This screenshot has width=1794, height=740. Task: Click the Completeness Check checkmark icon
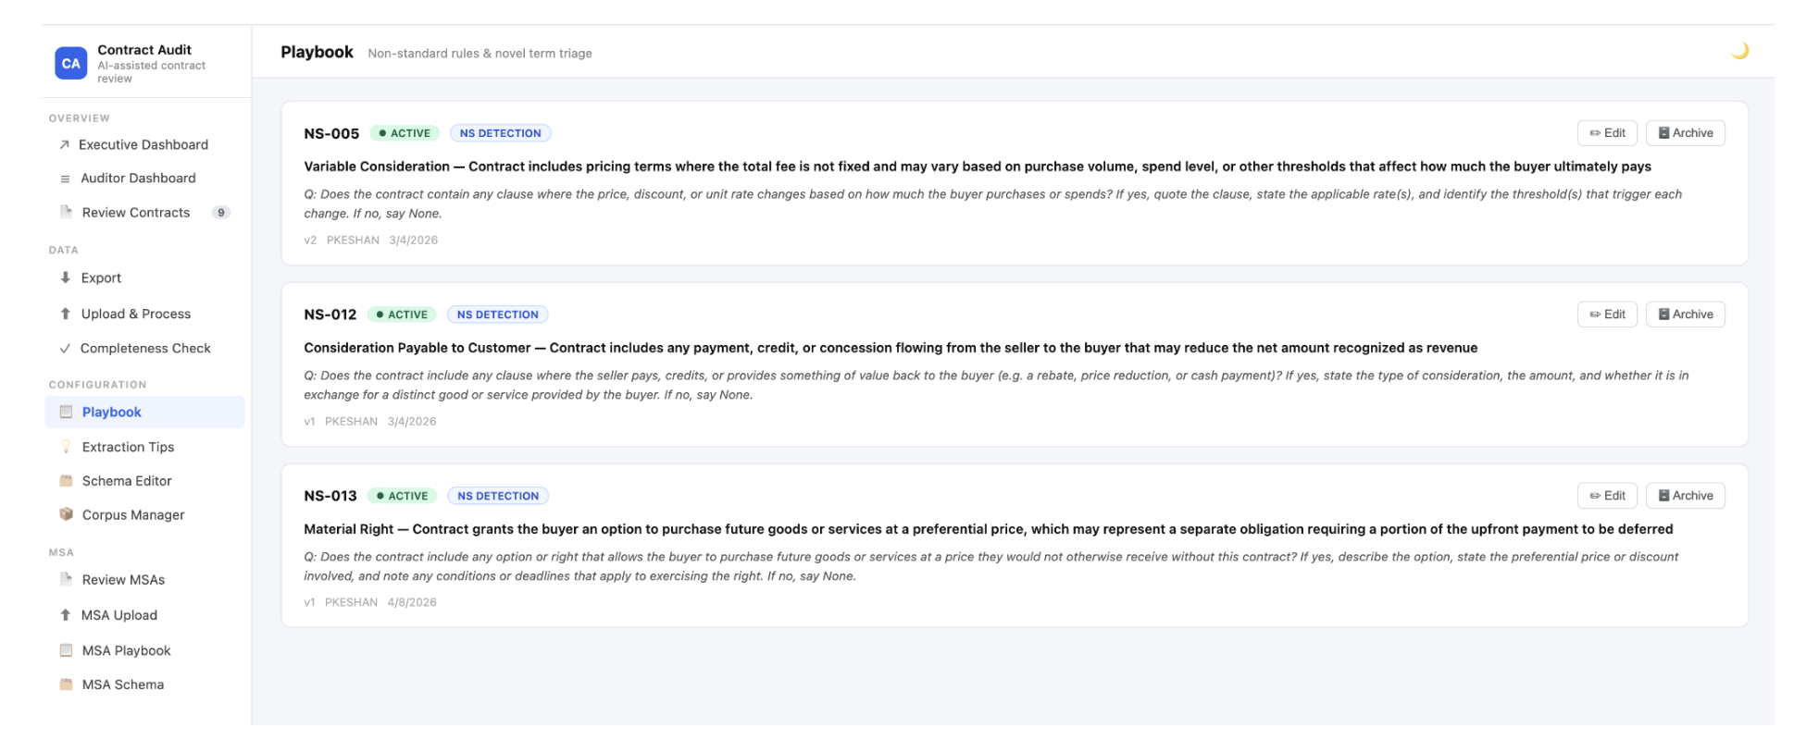(x=65, y=349)
